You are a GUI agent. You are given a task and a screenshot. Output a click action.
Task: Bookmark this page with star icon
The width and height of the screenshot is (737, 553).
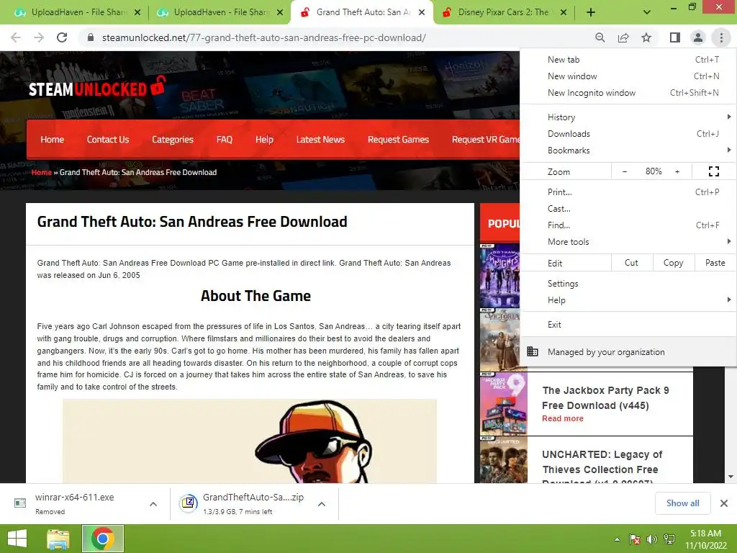point(646,37)
